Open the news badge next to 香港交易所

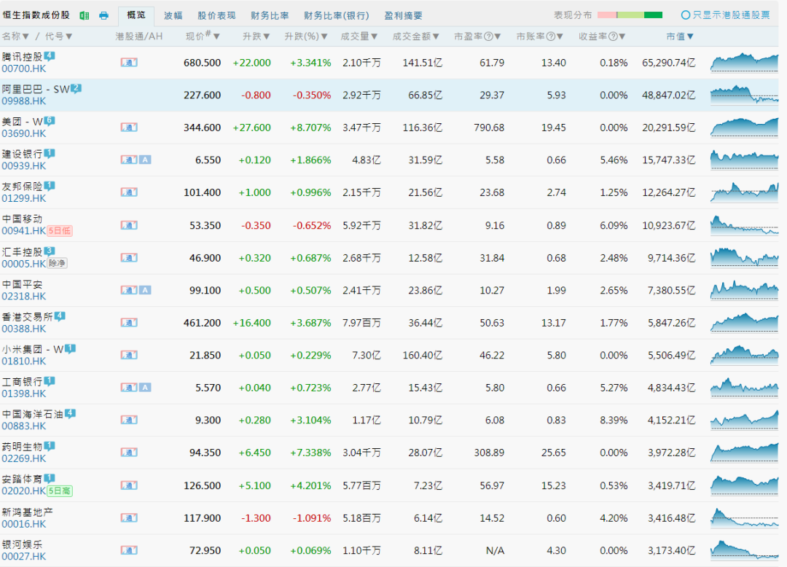click(x=60, y=316)
